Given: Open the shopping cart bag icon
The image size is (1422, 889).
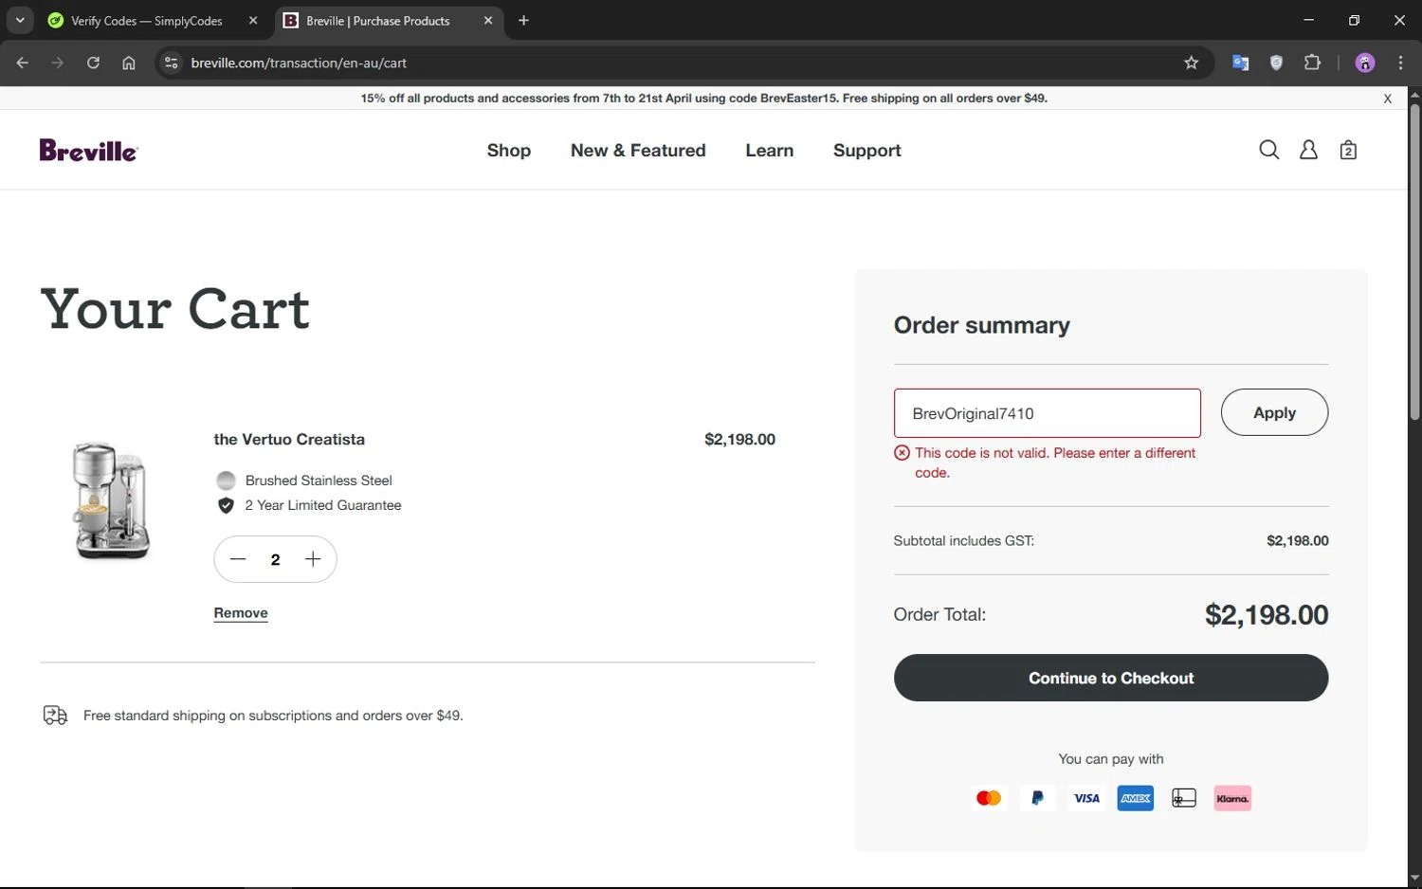Looking at the screenshot, I should click(x=1348, y=150).
